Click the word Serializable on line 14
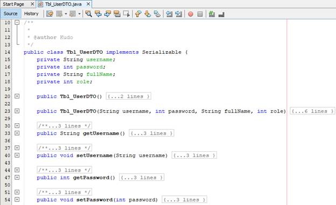 (162, 52)
